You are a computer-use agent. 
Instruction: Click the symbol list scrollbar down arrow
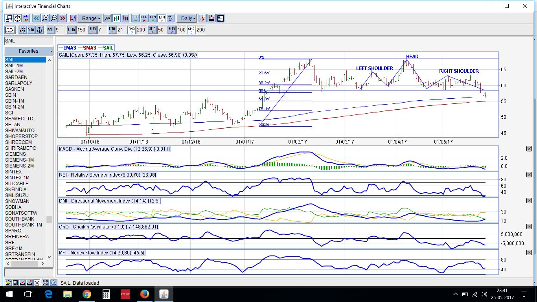pyautogui.click(x=49, y=257)
